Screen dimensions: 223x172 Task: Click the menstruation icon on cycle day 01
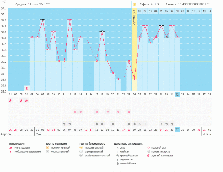coord(10,100)
